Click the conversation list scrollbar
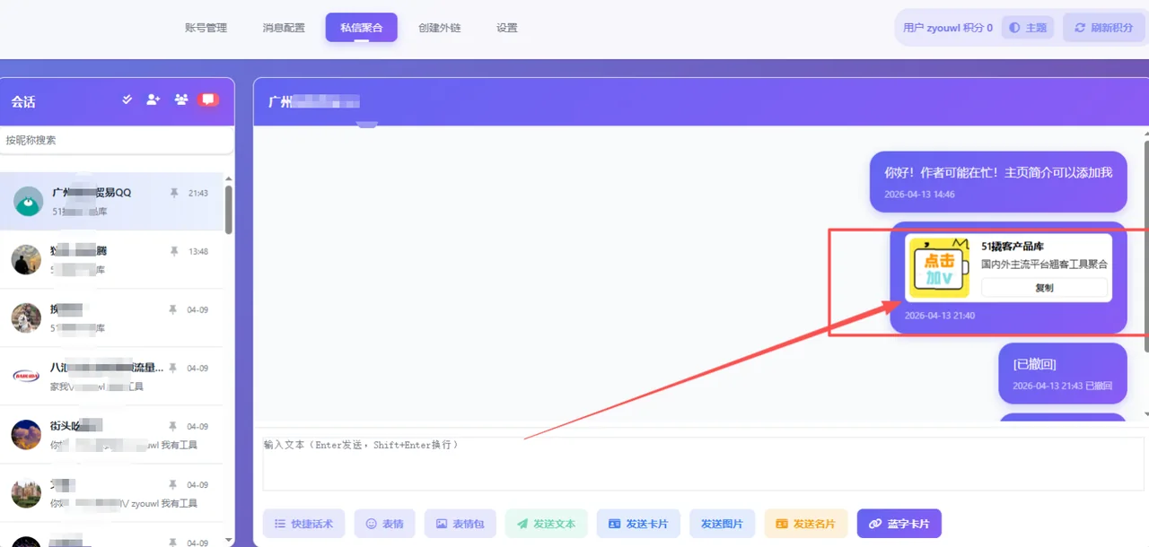The height and width of the screenshot is (547, 1149). pyautogui.click(x=228, y=208)
